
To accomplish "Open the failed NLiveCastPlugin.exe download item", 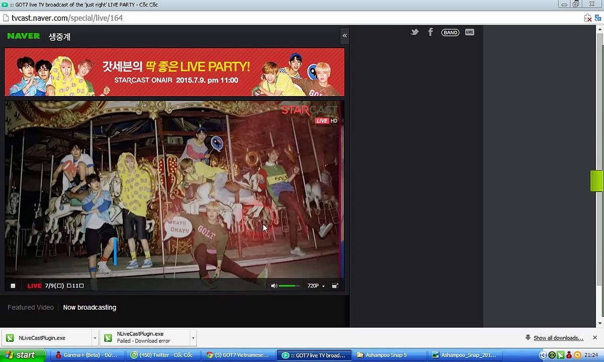I will pyautogui.click(x=144, y=337).
